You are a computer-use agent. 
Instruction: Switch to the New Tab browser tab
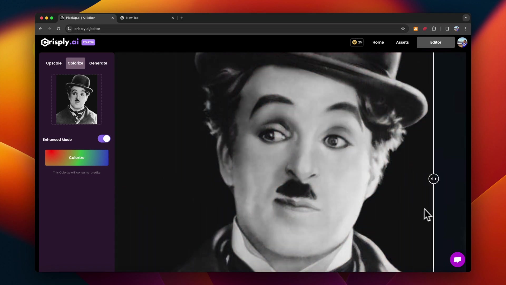pos(147,18)
